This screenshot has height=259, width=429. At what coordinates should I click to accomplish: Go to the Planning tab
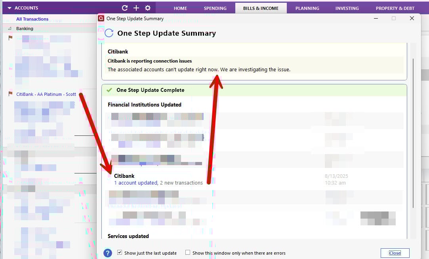(307, 8)
